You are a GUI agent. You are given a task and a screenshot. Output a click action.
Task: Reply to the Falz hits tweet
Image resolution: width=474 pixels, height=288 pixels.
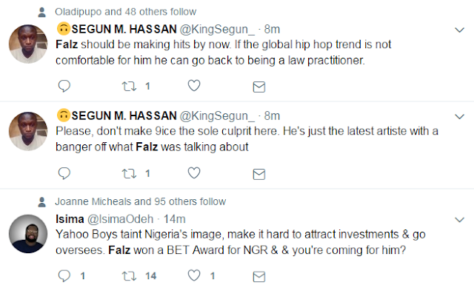pos(64,86)
